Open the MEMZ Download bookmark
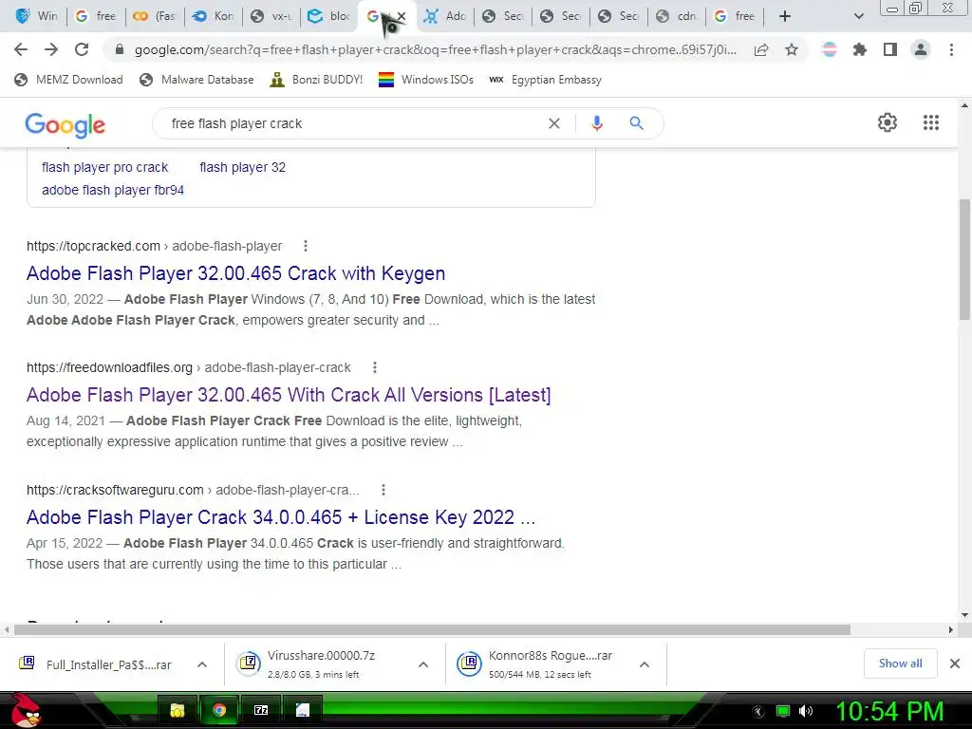 pyautogui.click(x=68, y=80)
